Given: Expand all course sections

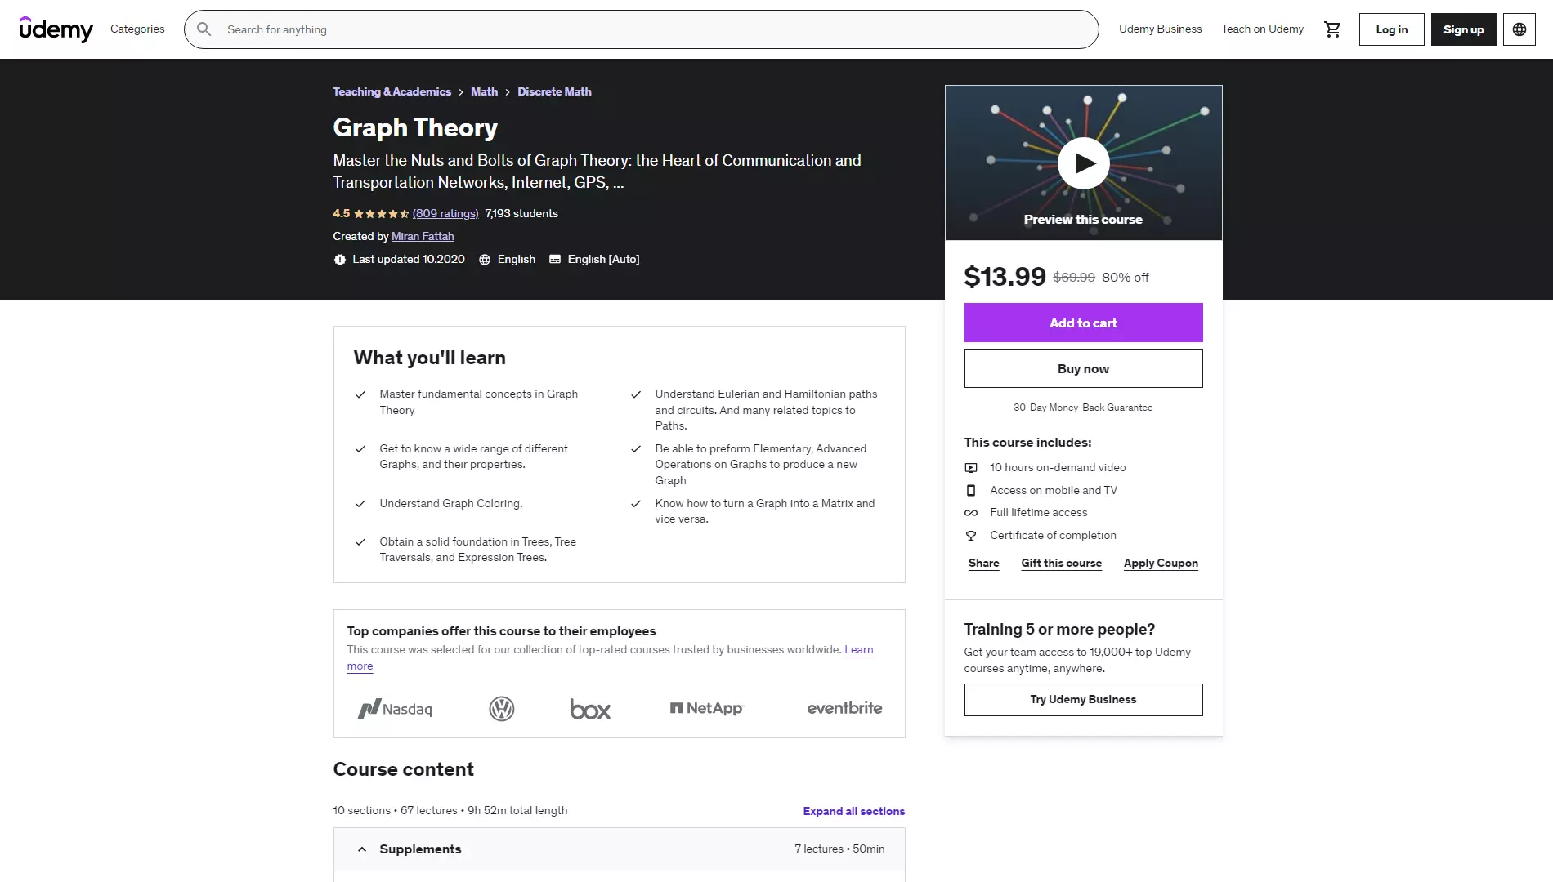Looking at the screenshot, I should coord(853,811).
